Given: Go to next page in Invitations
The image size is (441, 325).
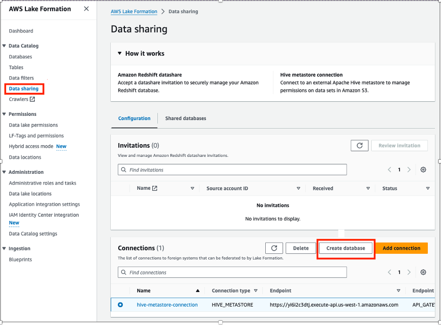Looking at the screenshot, I should (409, 170).
